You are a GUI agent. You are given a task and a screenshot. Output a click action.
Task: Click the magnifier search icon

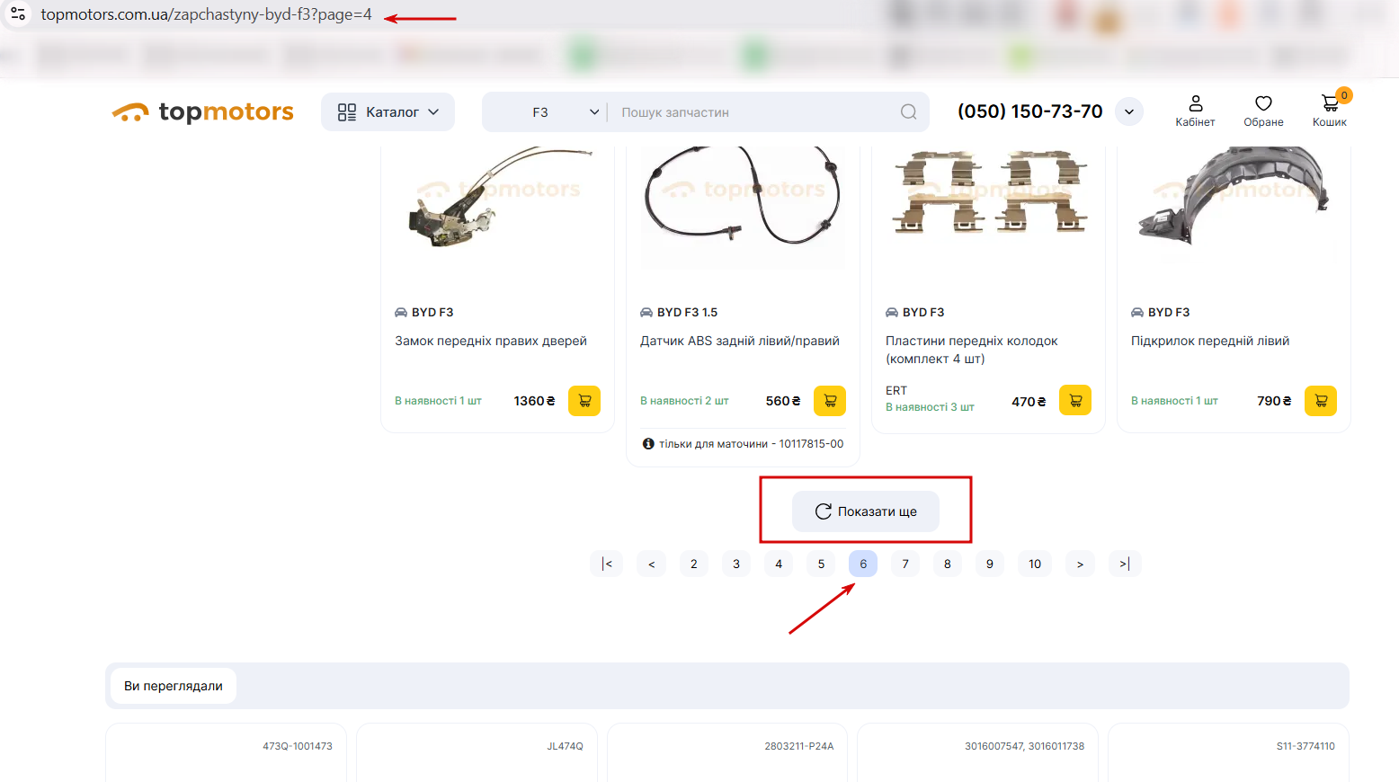coord(909,112)
